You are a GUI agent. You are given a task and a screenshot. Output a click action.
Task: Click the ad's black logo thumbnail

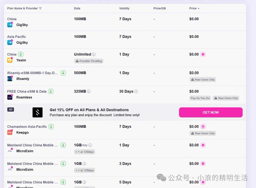coord(38,112)
